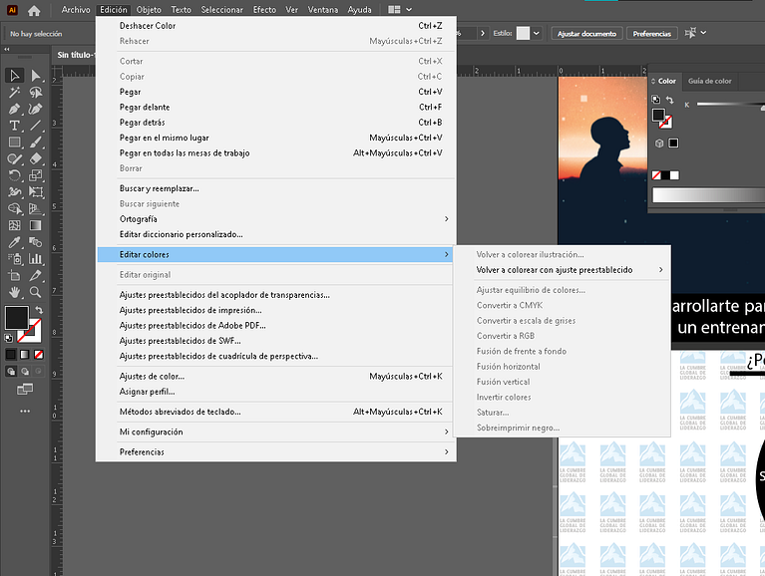
Task: Open the workspace layout switcher dropdown
Action: [408, 10]
